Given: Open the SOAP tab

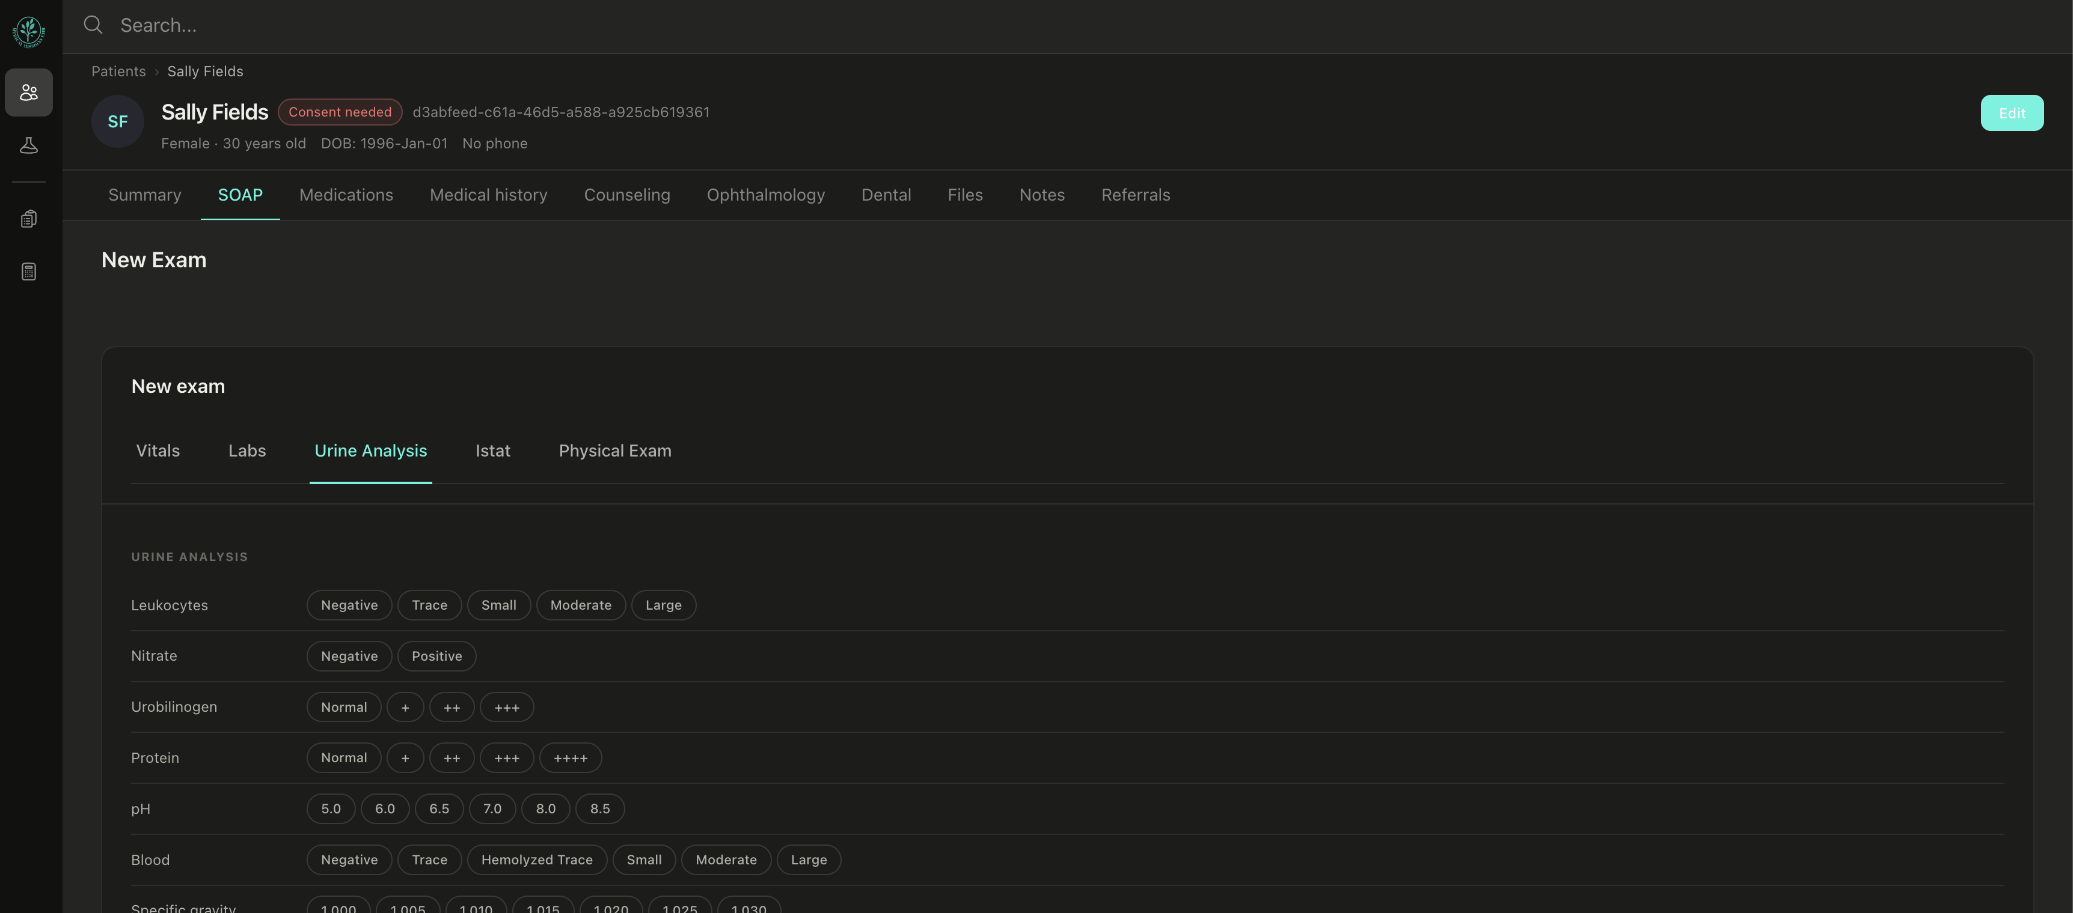Looking at the screenshot, I should click(240, 195).
